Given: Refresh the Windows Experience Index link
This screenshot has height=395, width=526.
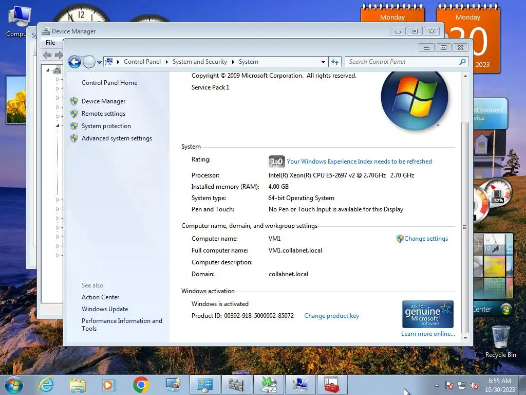Looking at the screenshot, I should coord(359,161).
